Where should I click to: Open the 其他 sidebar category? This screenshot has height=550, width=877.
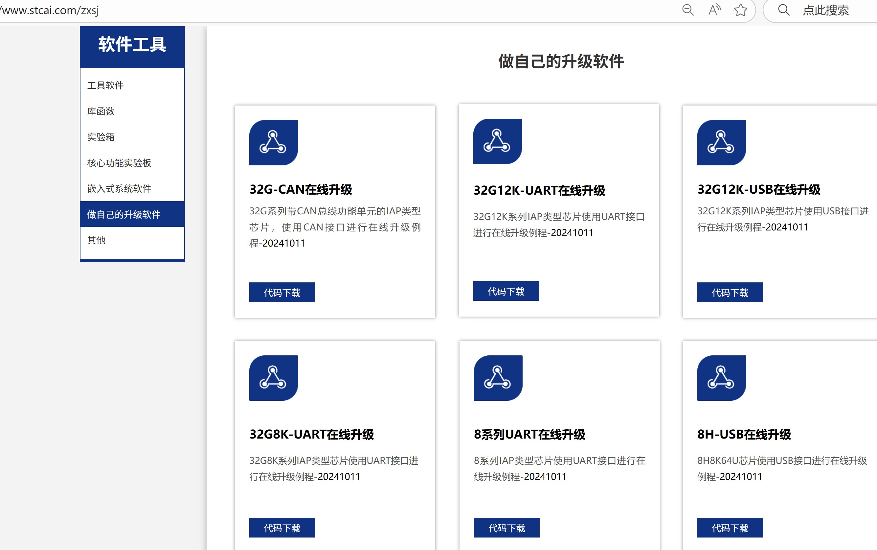[96, 240]
